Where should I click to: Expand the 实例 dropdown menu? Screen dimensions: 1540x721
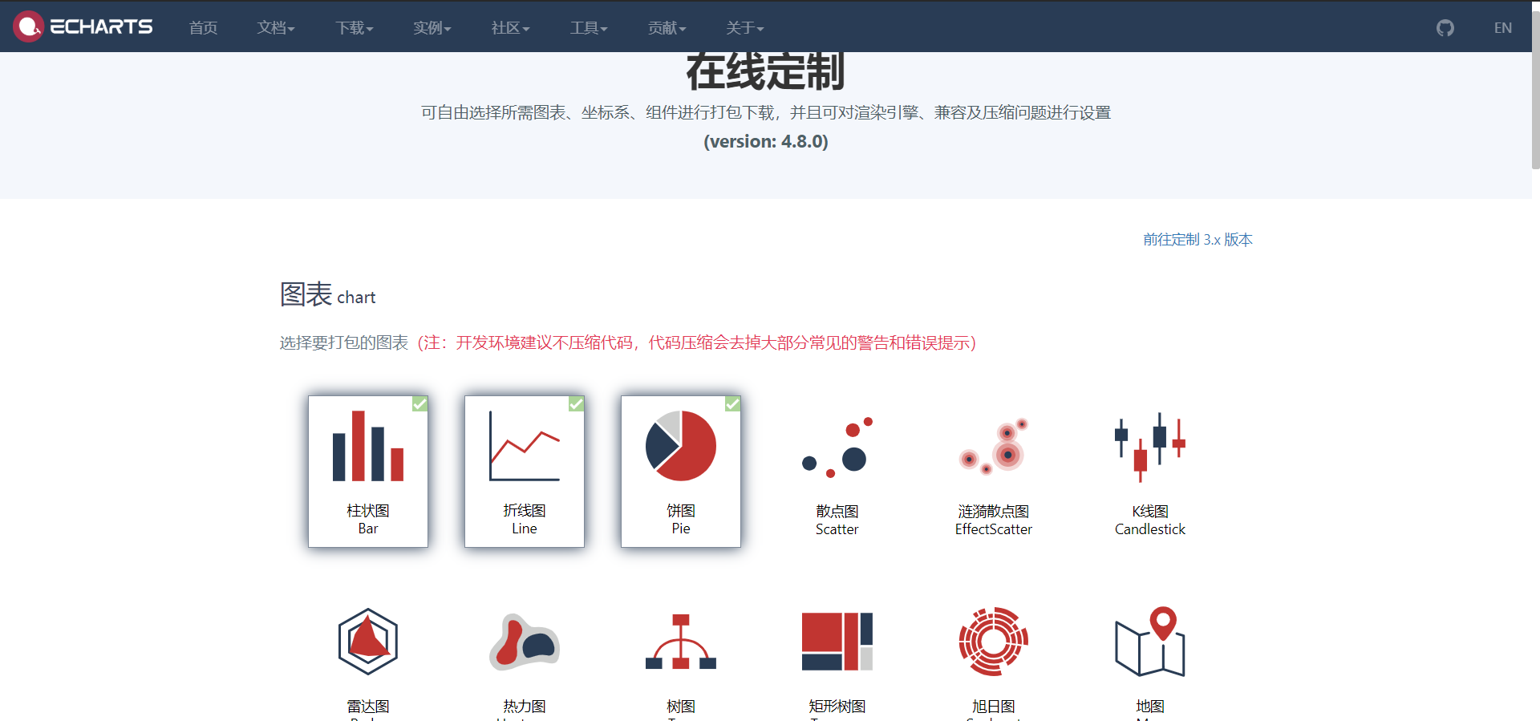click(432, 28)
